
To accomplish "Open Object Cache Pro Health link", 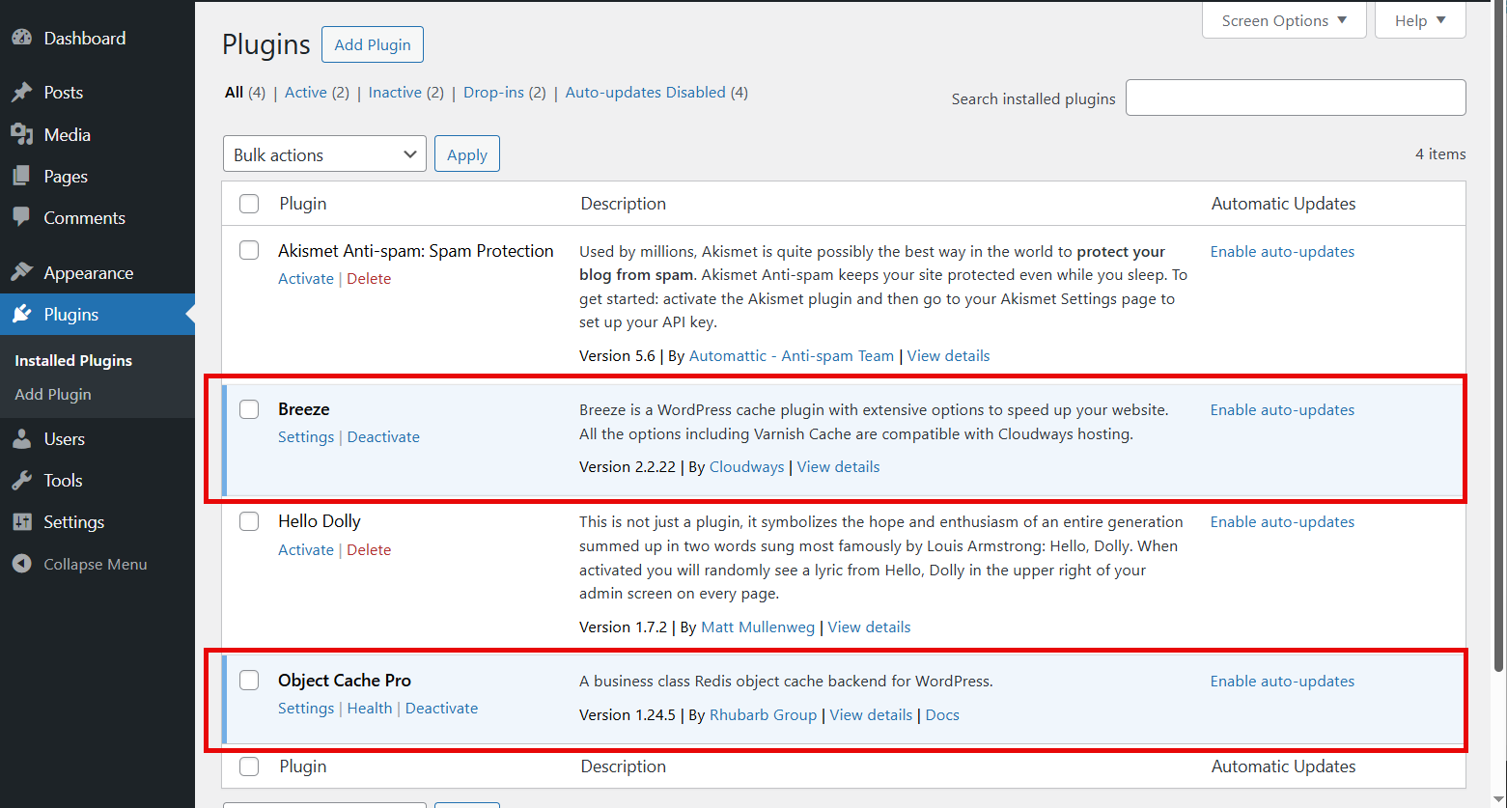I will [x=370, y=709].
